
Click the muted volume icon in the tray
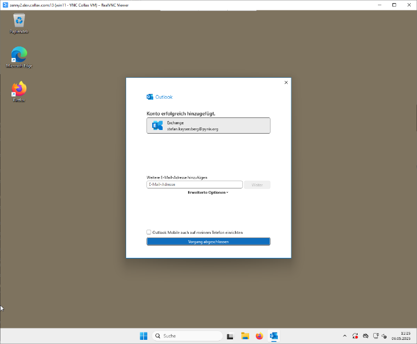pos(384,336)
